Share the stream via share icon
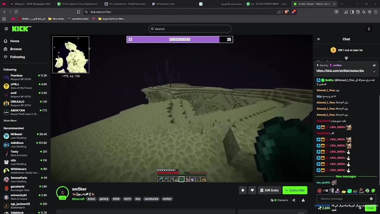This screenshot has height=214, width=380. 294,200
